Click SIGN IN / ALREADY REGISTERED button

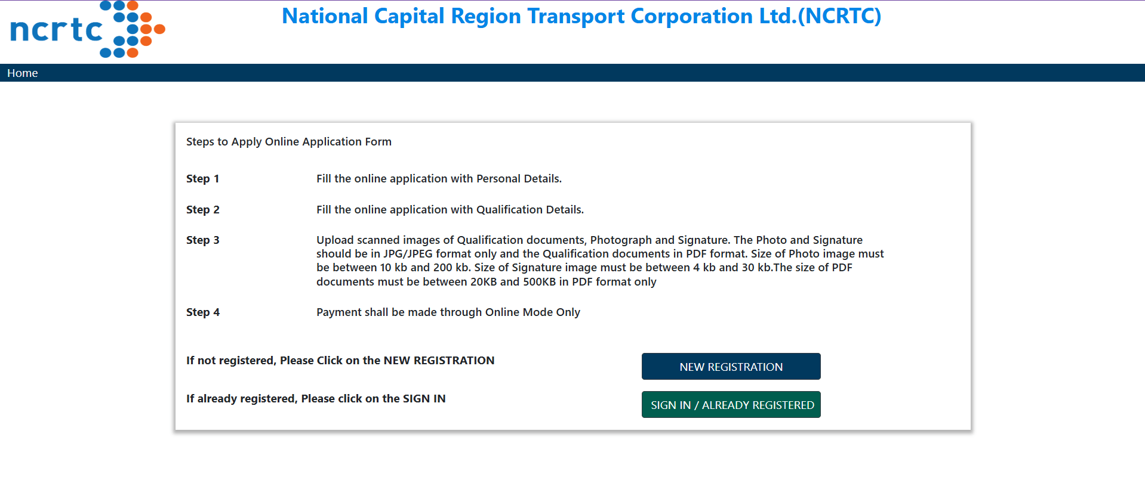(731, 405)
